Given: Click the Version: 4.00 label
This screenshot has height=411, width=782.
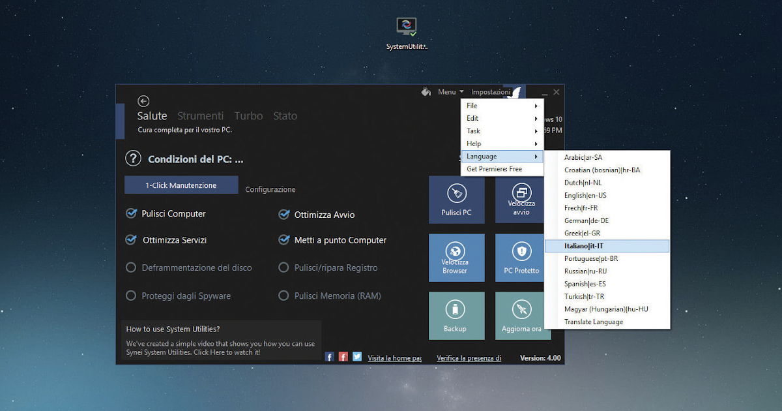Looking at the screenshot, I should point(540,358).
